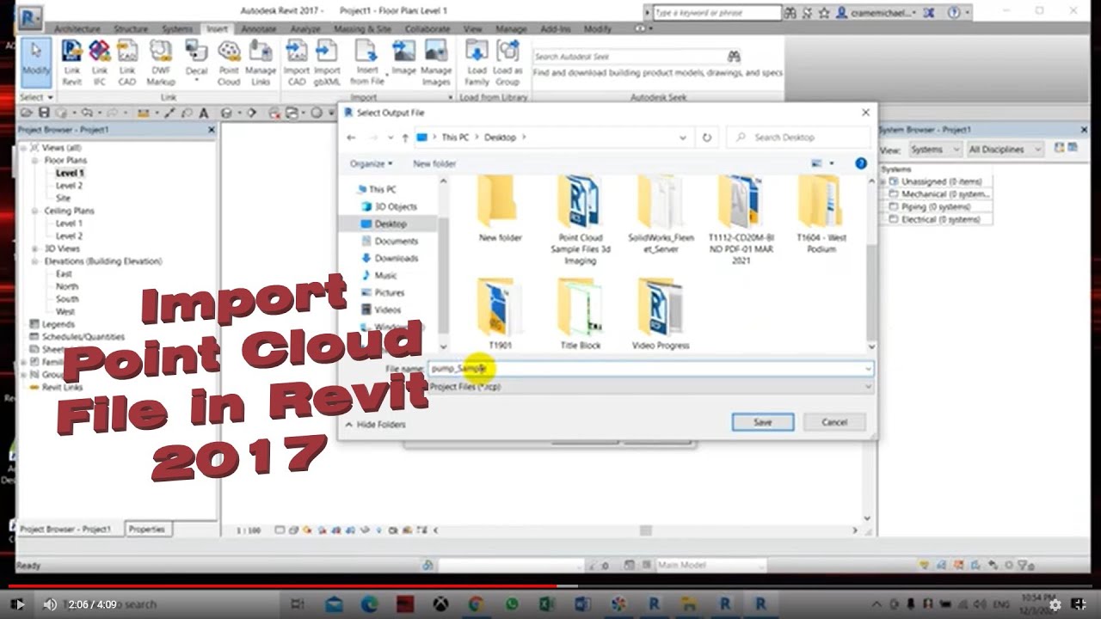Image resolution: width=1101 pixels, height=619 pixels.
Task: Select the Point Cloud Sample Files folder
Action: coord(580,221)
